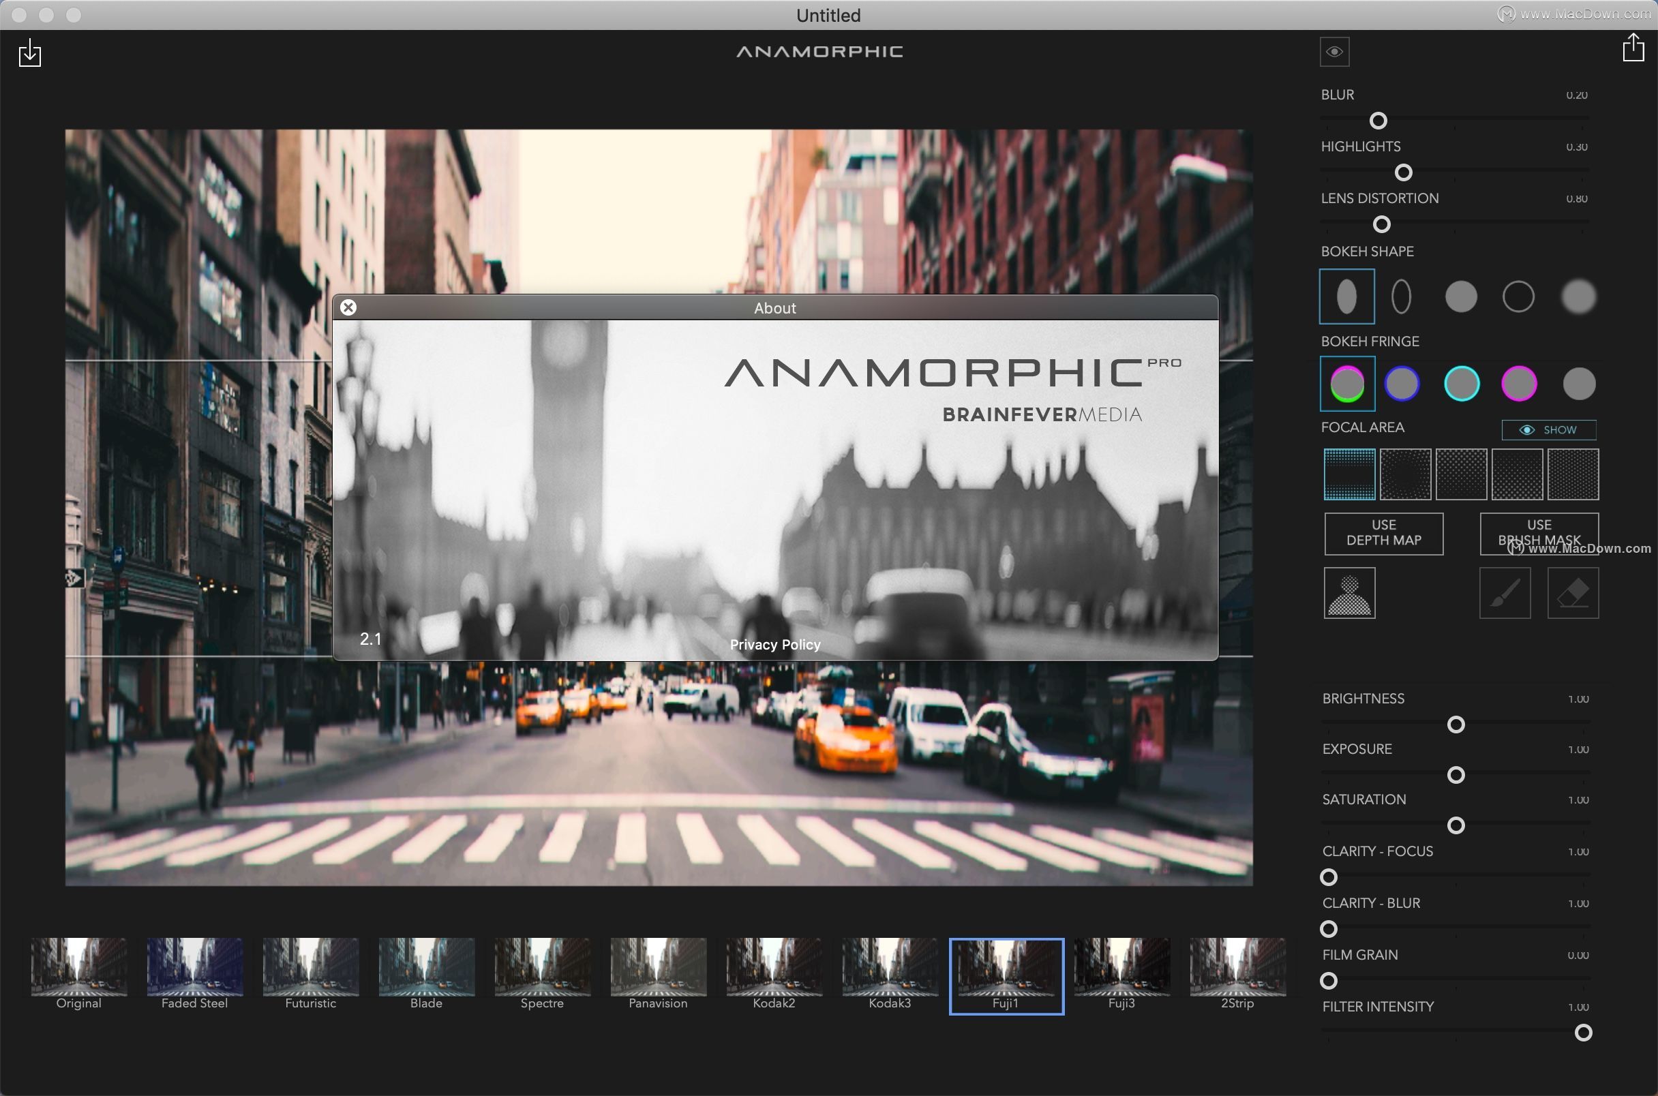Click the Blur slider handle
Screen dimensions: 1658x1096
[x=1378, y=121]
